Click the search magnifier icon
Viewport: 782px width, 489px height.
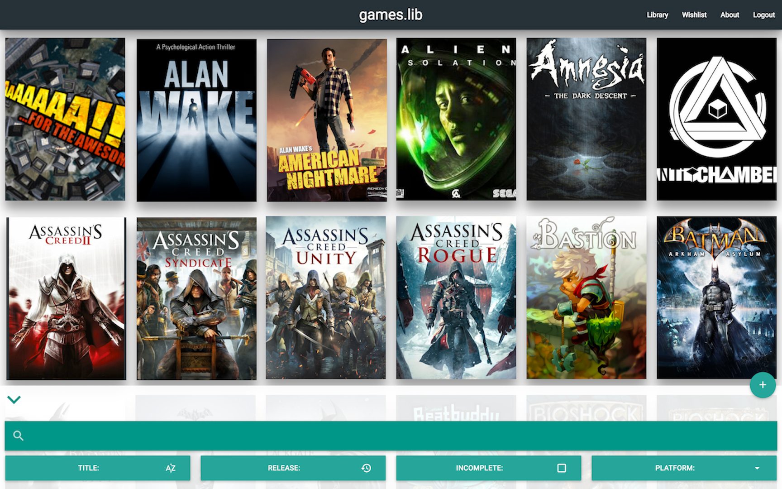(19, 435)
